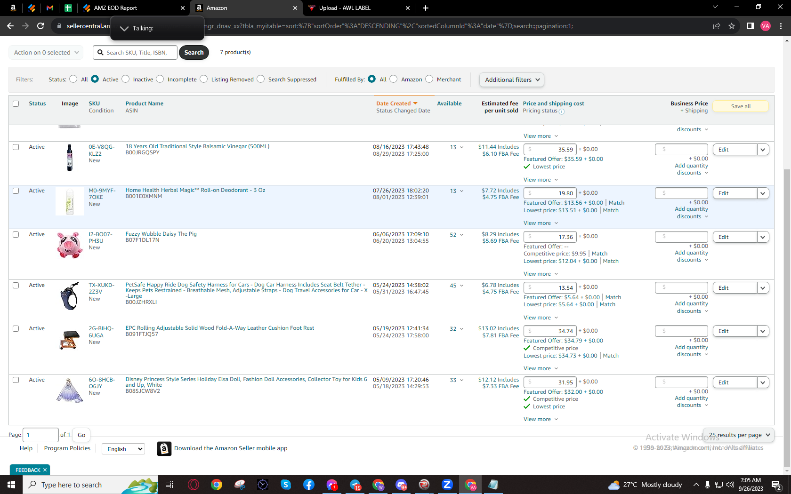Click the browser back arrow

pos(10,26)
